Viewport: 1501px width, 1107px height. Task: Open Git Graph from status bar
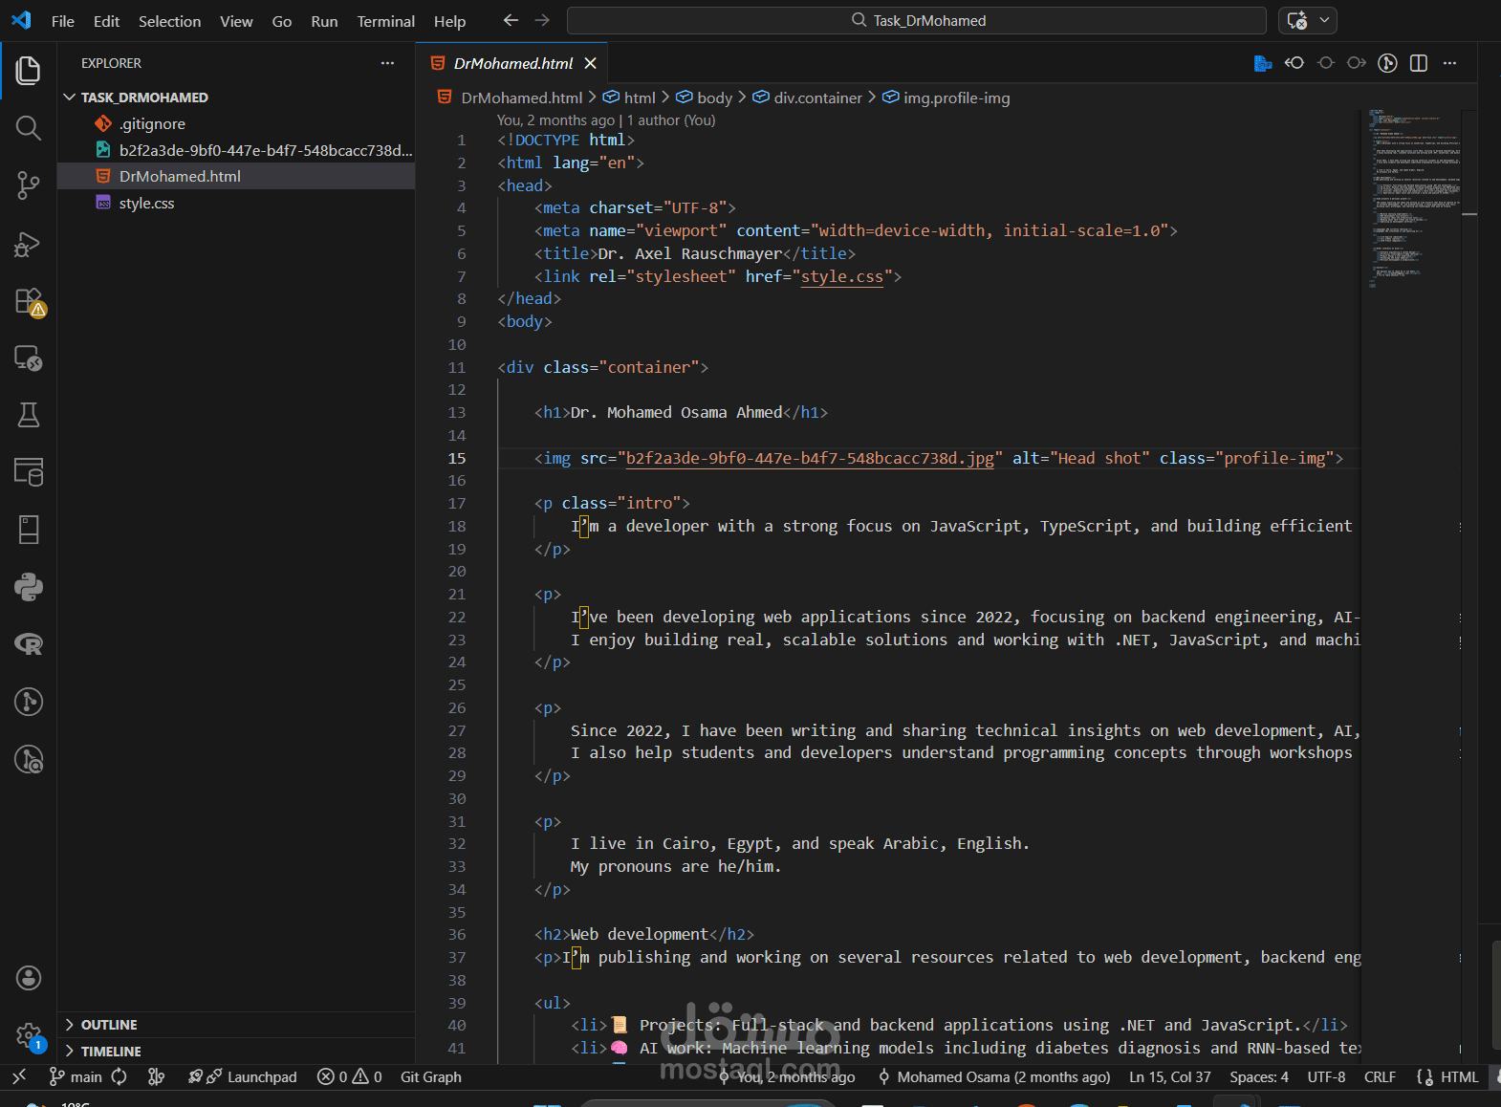pos(431,1076)
